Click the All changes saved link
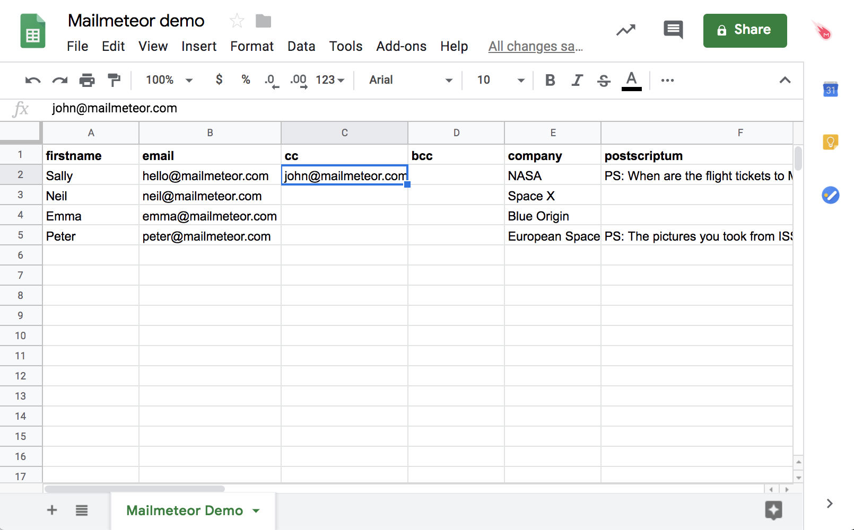 (536, 47)
